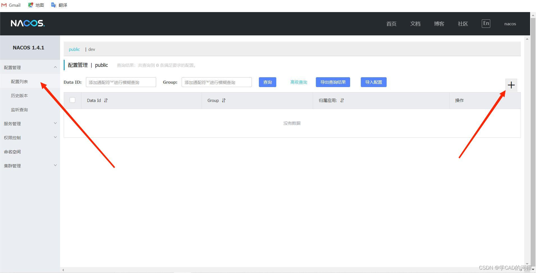Expand the 权限控制 menu section
536x273 pixels.
pyautogui.click(x=30, y=138)
